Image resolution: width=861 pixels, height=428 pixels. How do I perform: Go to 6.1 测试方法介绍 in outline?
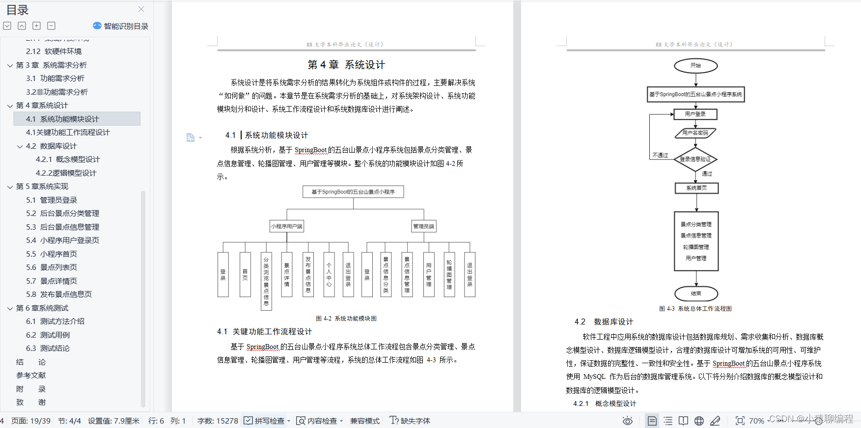point(55,321)
